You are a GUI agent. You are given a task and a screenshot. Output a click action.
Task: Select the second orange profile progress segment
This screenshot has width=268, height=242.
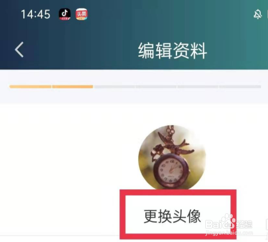click(x=73, y=86)
